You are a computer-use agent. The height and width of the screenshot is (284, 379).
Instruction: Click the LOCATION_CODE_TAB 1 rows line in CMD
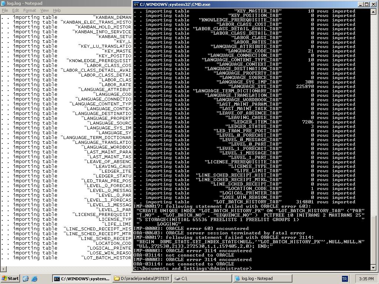[x=245, y=189]
